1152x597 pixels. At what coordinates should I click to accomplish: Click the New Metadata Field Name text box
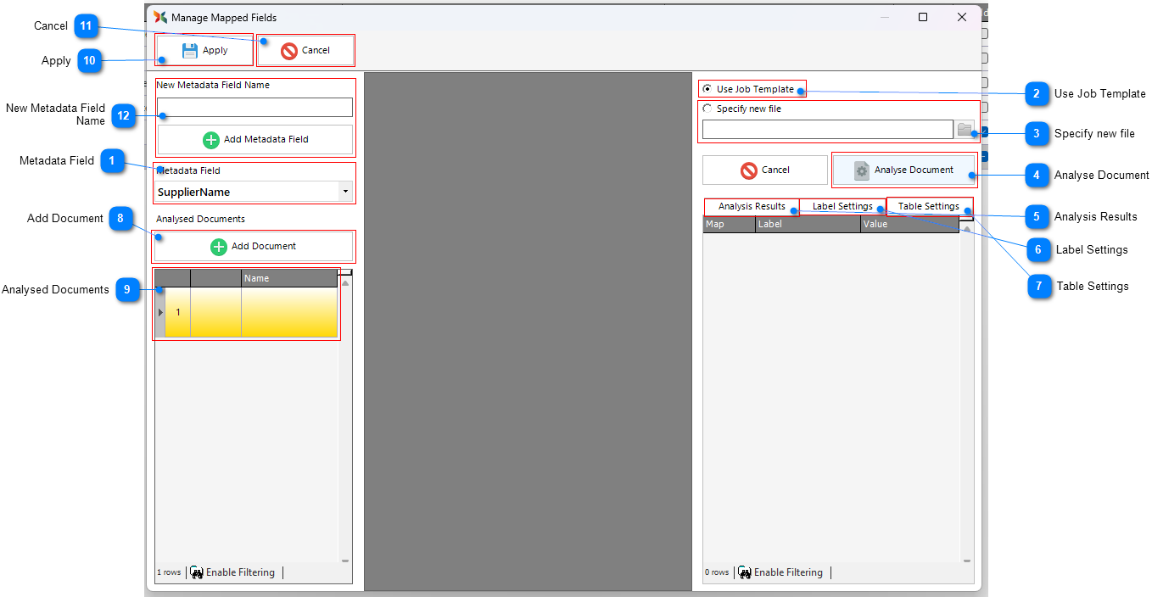(254, 107)
